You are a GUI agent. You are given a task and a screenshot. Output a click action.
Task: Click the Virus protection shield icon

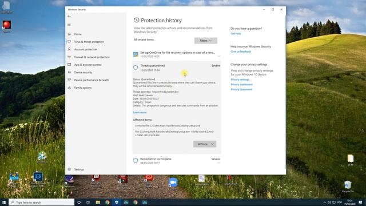pyautogui.click(x=69, y=42)
